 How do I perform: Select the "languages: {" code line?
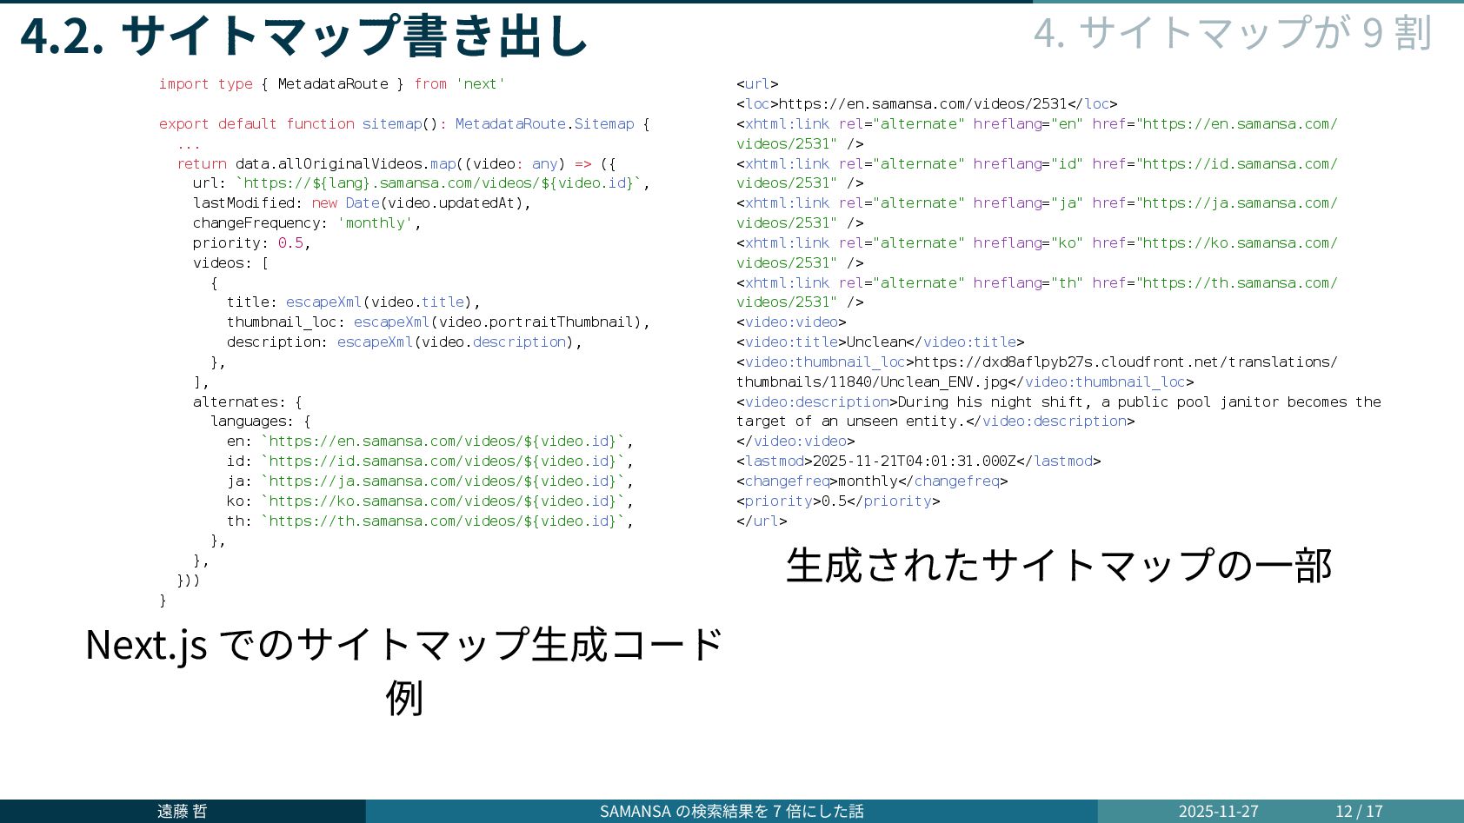coord(261,421)
